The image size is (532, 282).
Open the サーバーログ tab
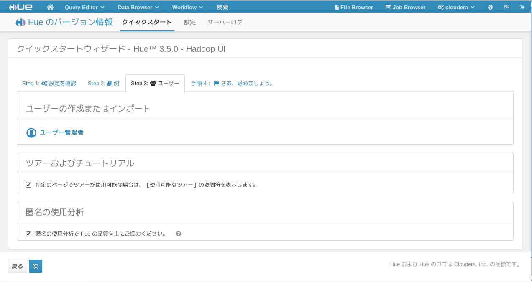pos(225,22)
